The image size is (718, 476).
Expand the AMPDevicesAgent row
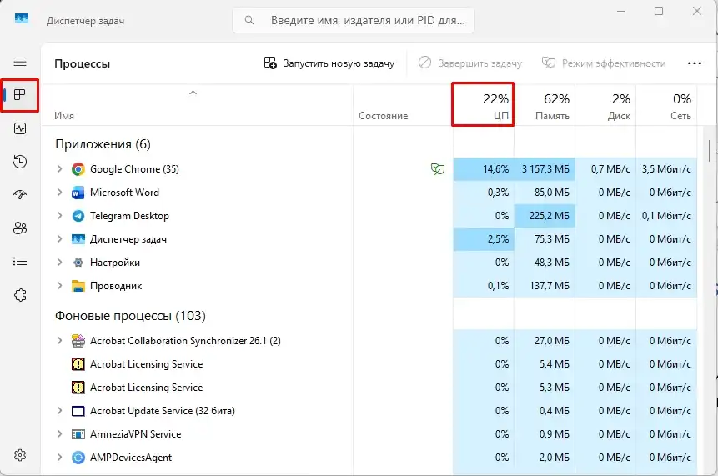point(59,457)
